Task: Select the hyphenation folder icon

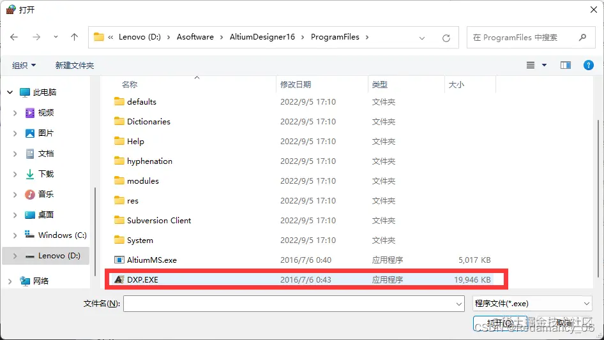Action: [119, 161]
